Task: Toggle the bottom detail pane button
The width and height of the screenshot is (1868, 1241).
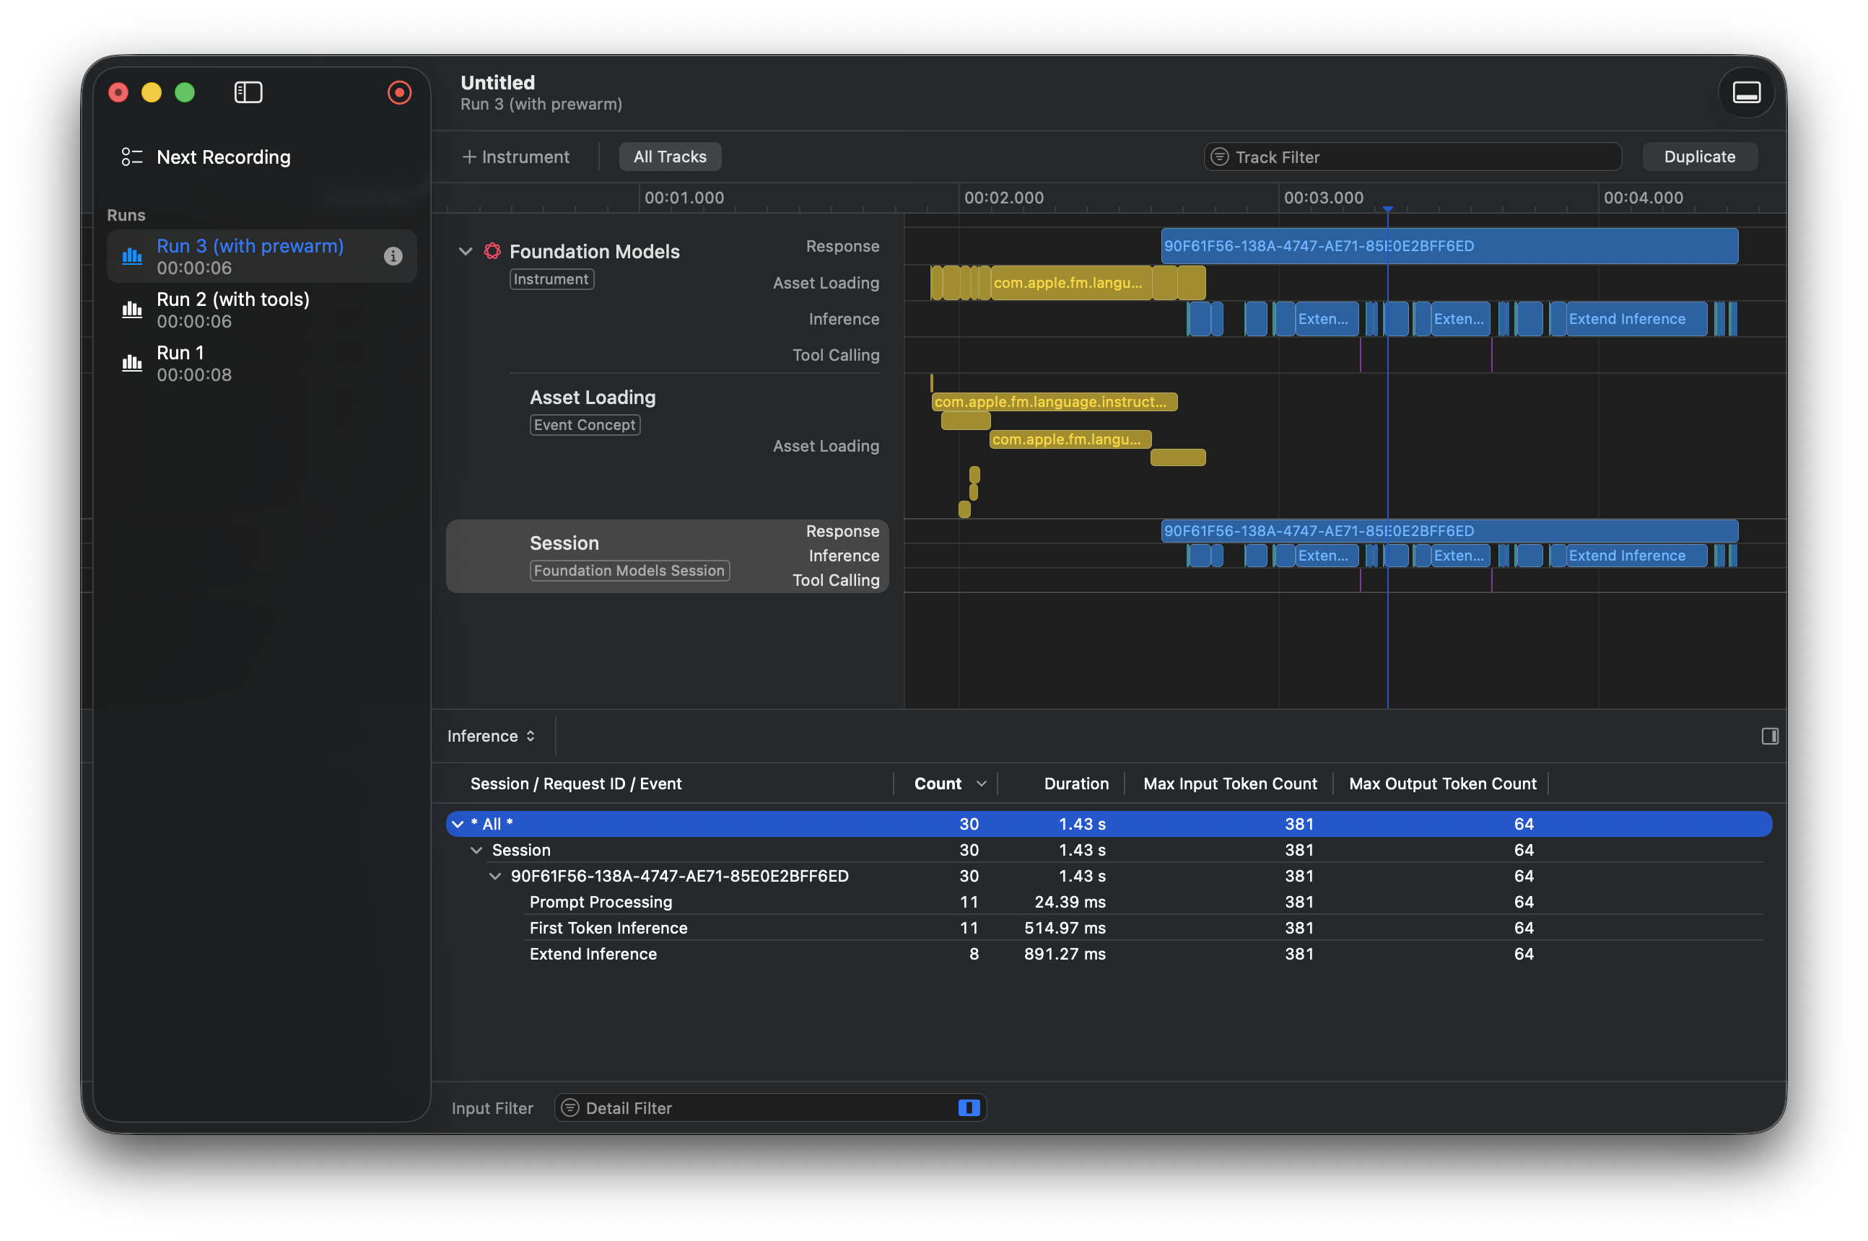Action: click(1745, 92)
